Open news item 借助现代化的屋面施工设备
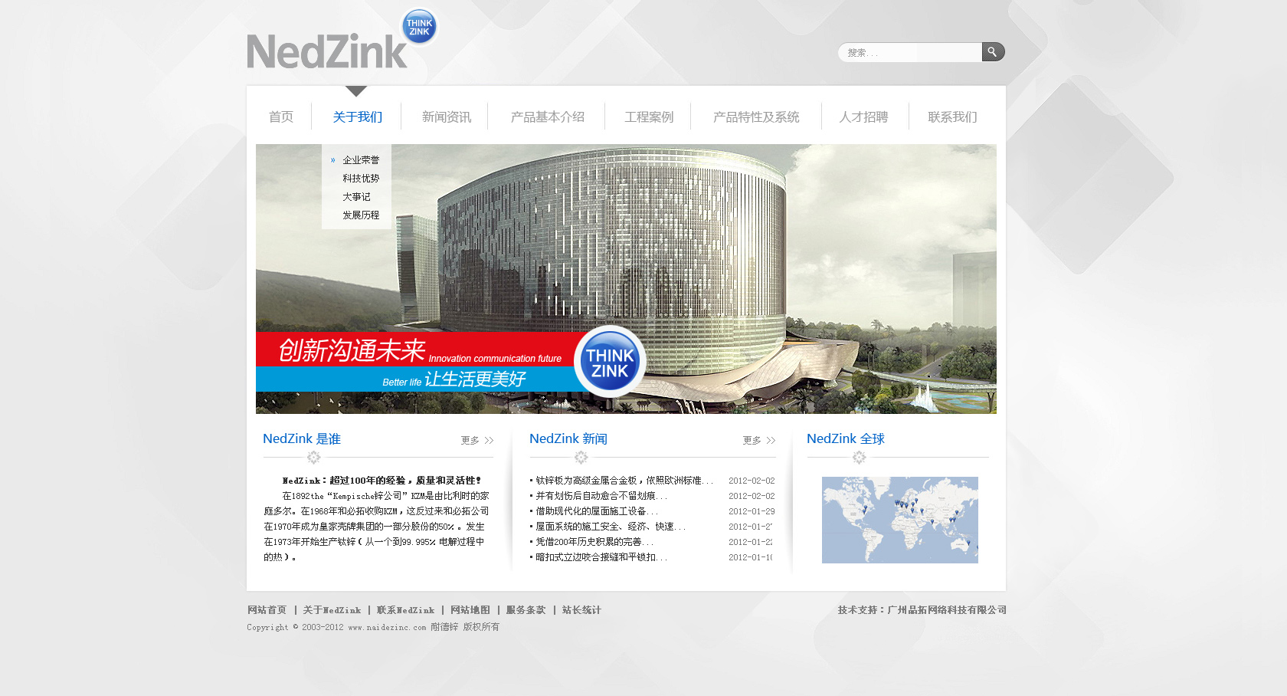The image size is (1287, 696). (597, 511)
